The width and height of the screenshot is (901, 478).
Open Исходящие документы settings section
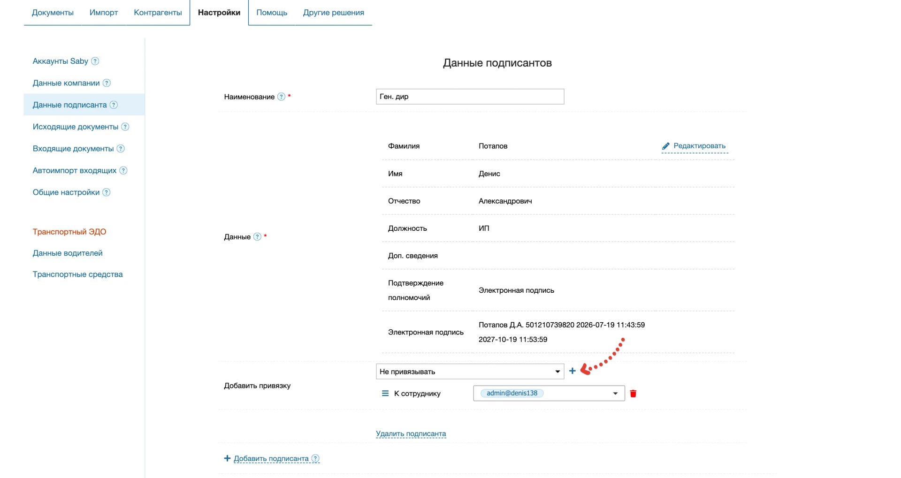click(x=76, y=127)
